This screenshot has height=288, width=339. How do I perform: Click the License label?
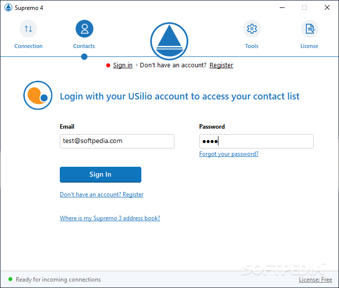[x=309, y=46]
